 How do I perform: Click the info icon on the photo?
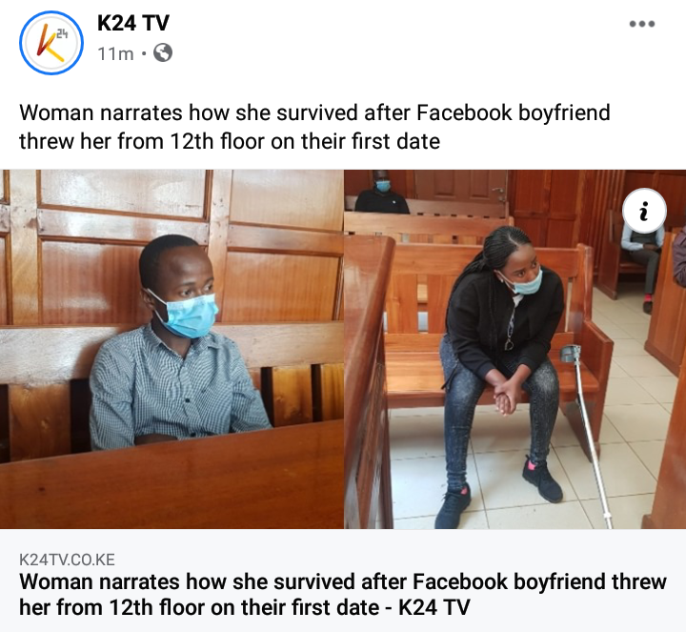tap(644, 211)
